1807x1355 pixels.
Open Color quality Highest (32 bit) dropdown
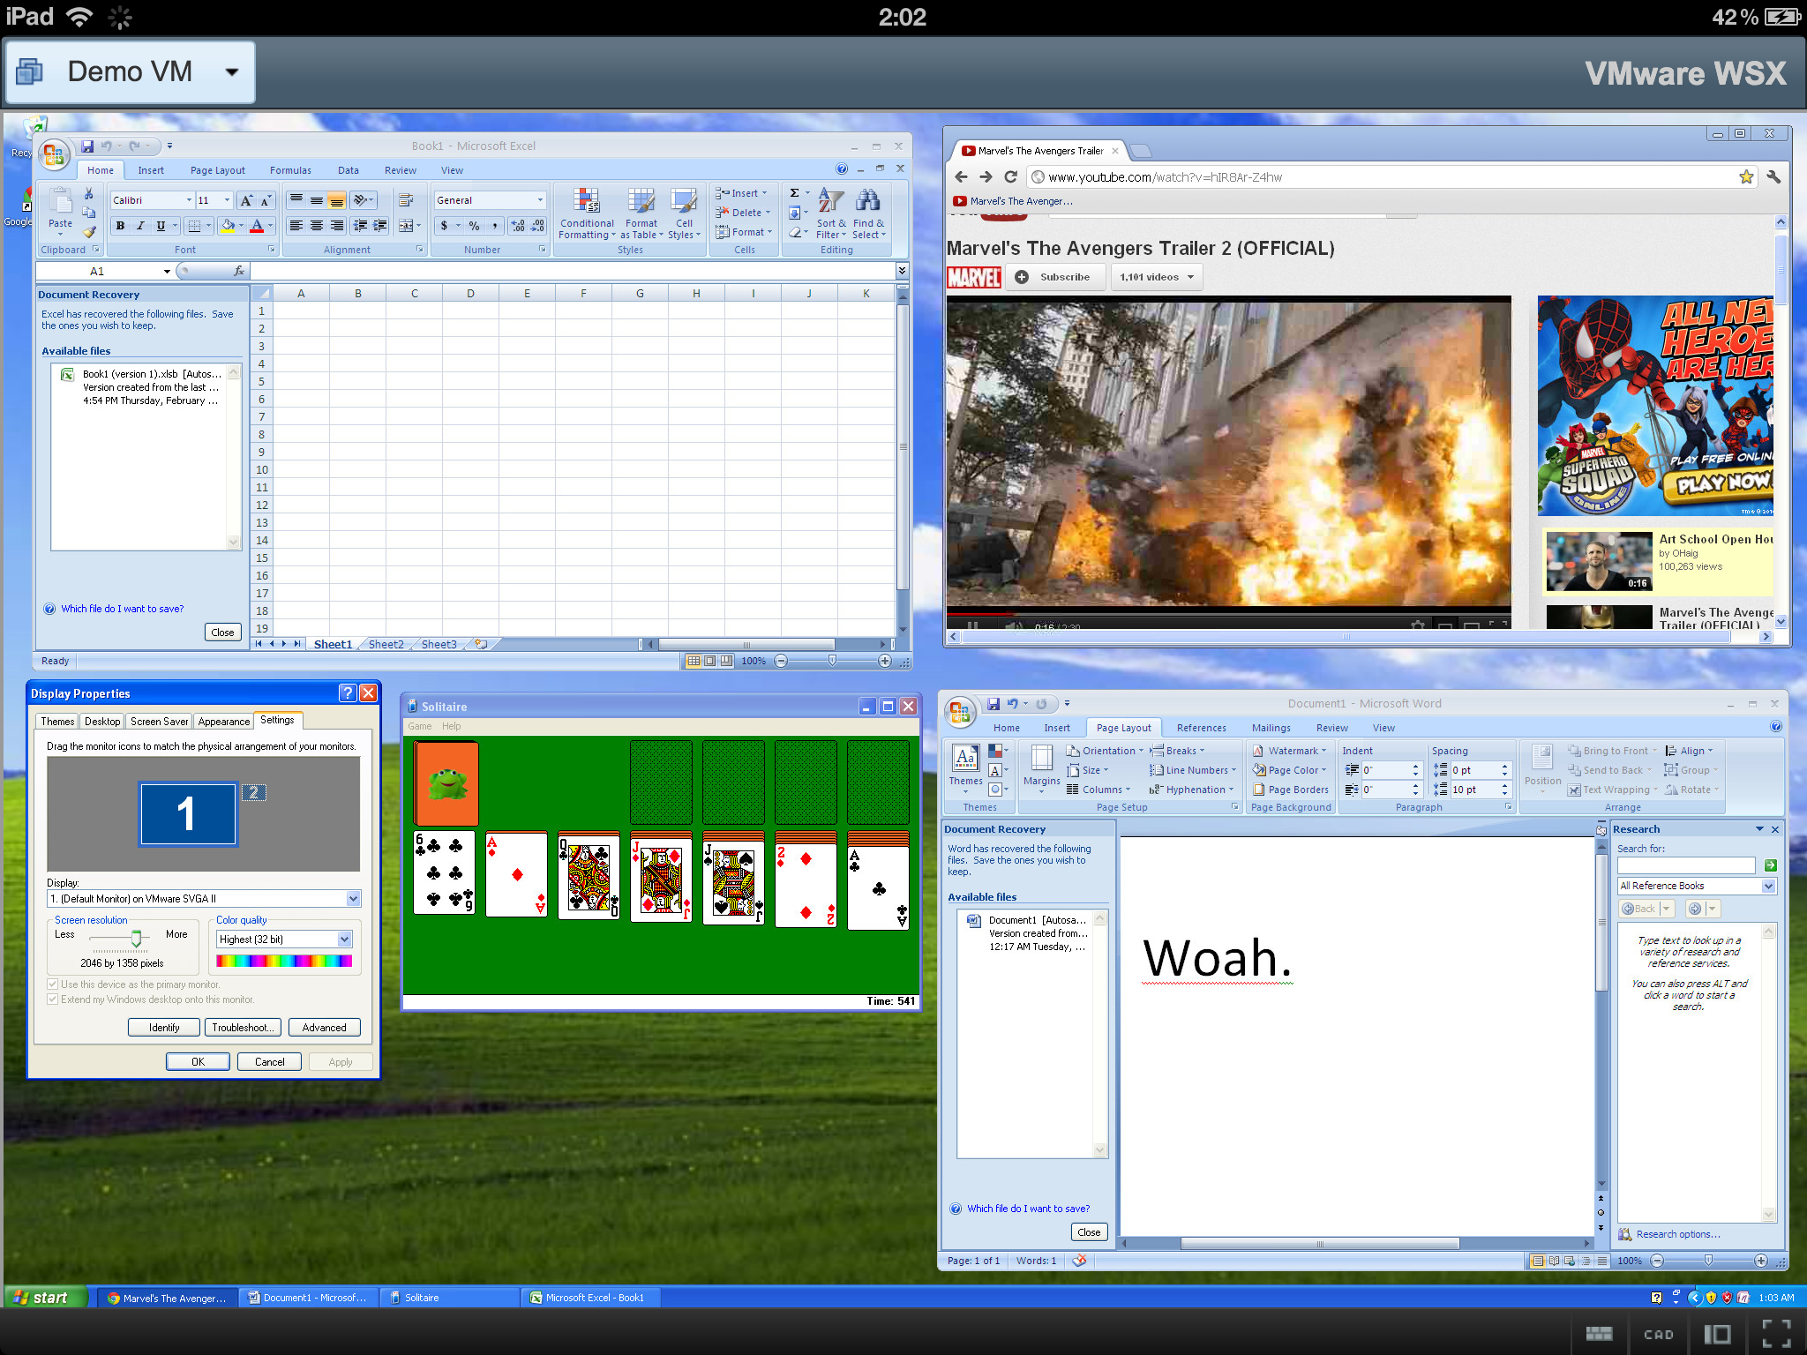pyautogui.click(x=344, y=939)
